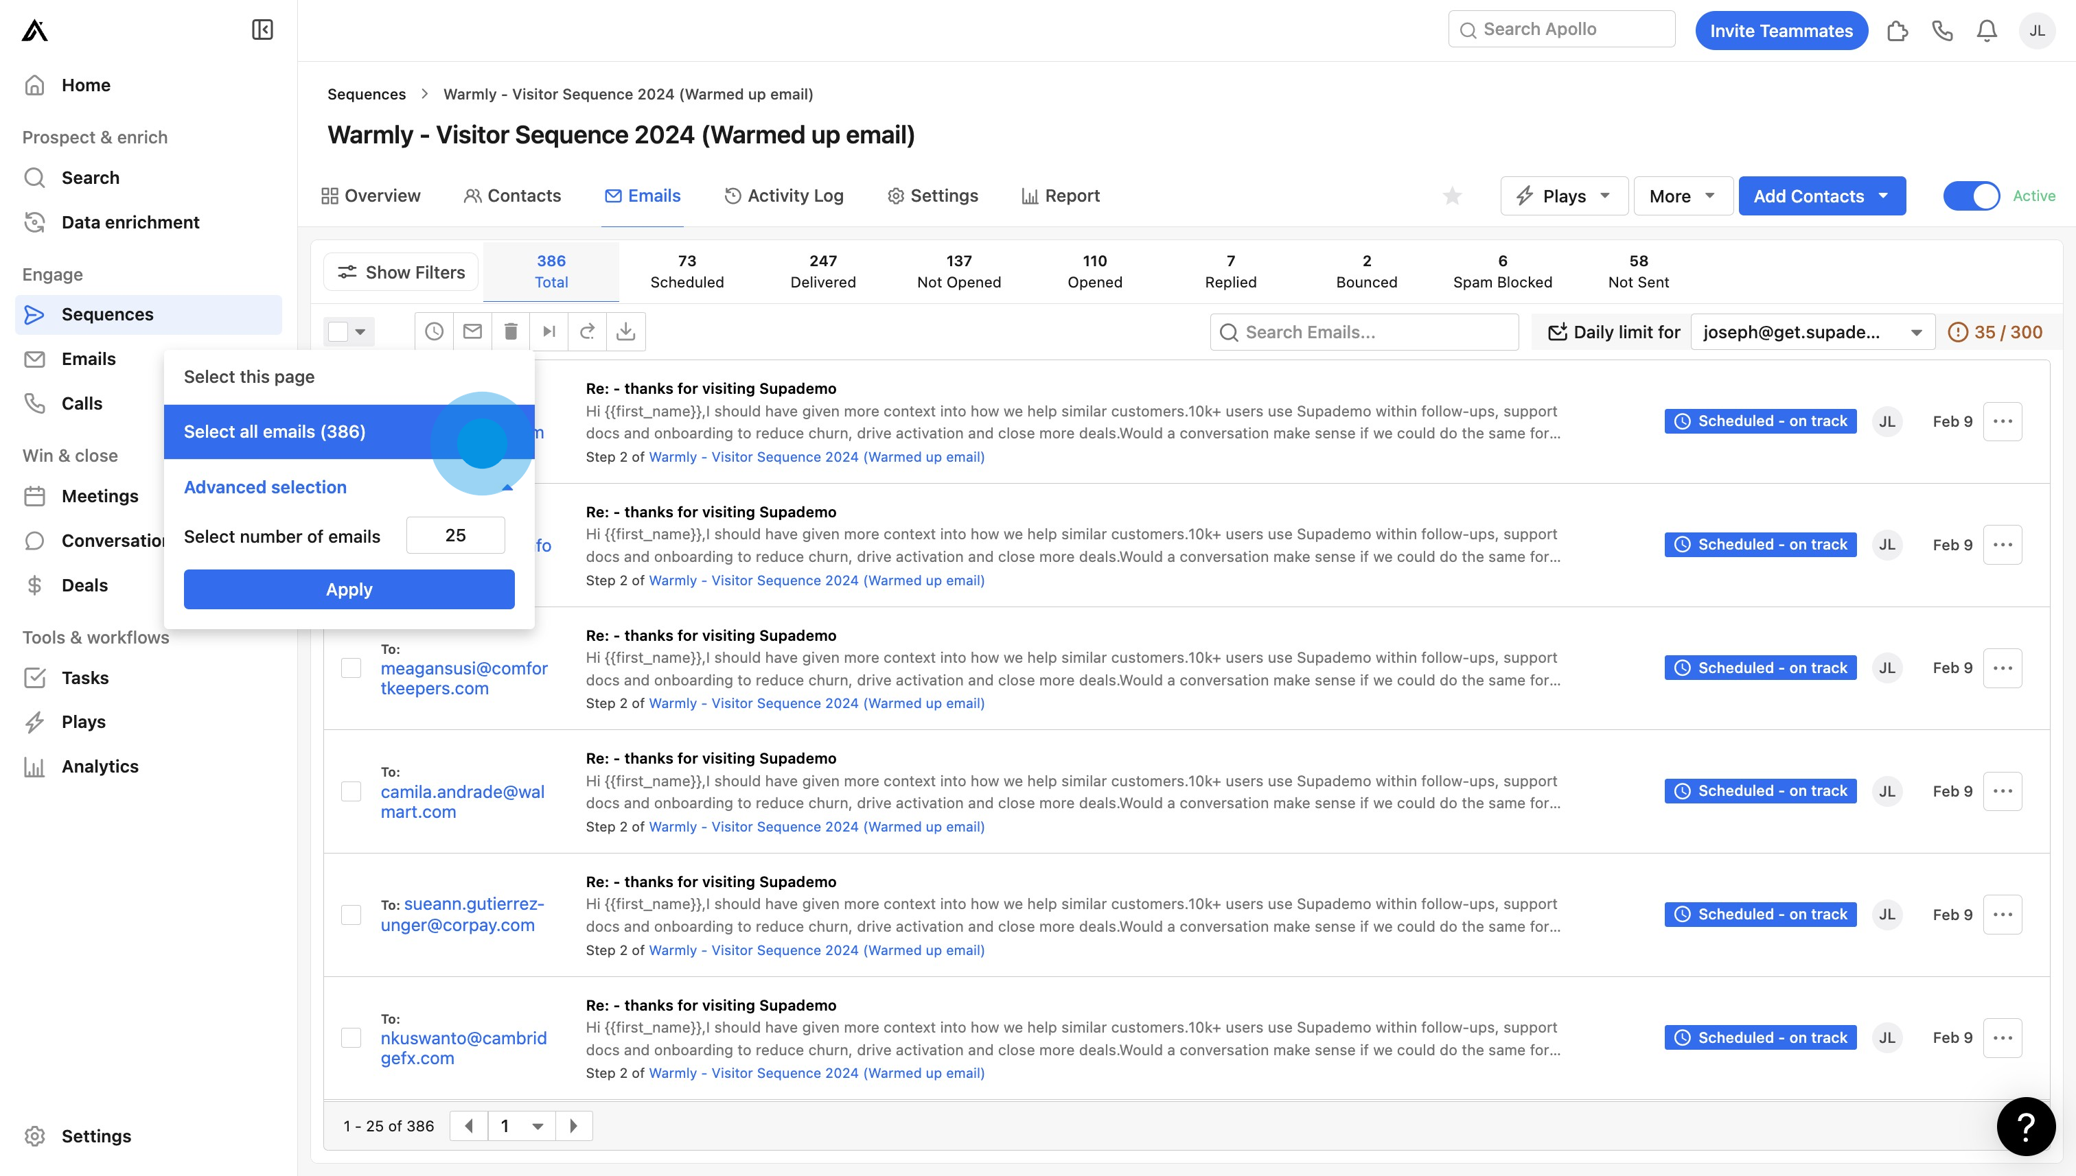Star this sequence as favorite
2076x1176 pixels.
(x=1452, y=196)
